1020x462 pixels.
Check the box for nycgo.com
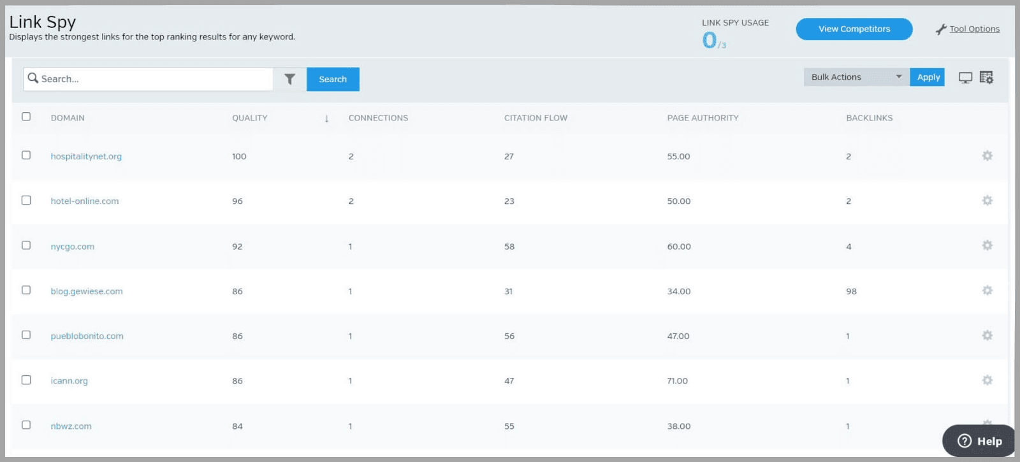[x=26, y=245]
